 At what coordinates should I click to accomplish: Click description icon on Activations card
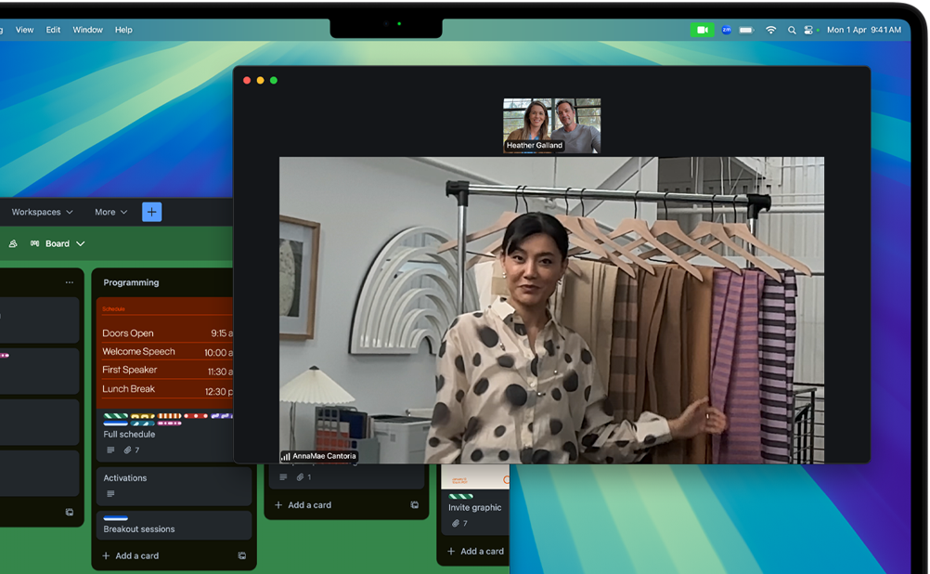pyautogui.click(x=110, y=494)
